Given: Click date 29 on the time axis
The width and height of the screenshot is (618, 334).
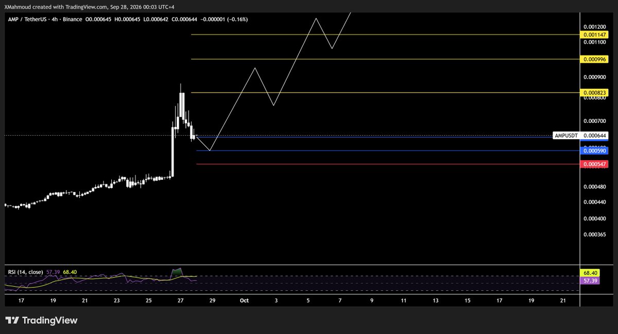Looking at the screenshot, I should (x=212, y=300).
